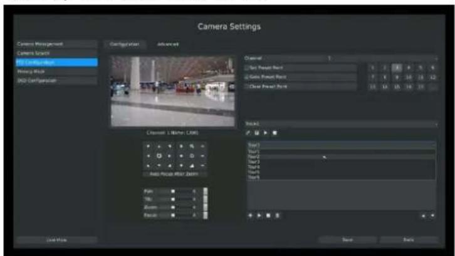Click the camera live preview image

coord(173,91)
